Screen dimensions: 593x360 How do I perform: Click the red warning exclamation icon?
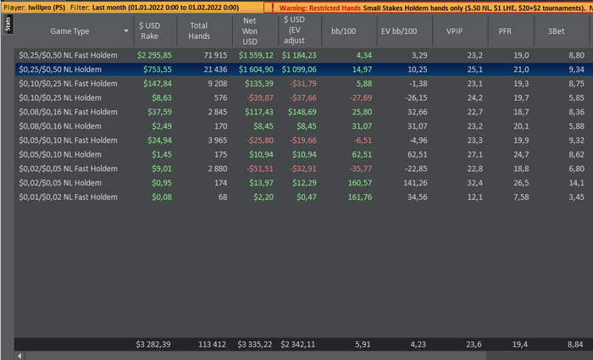(x=272, y=8)
